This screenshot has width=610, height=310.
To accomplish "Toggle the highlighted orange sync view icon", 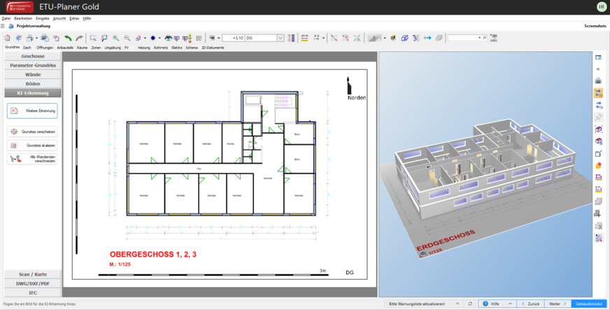I will (x=598, y=93).
